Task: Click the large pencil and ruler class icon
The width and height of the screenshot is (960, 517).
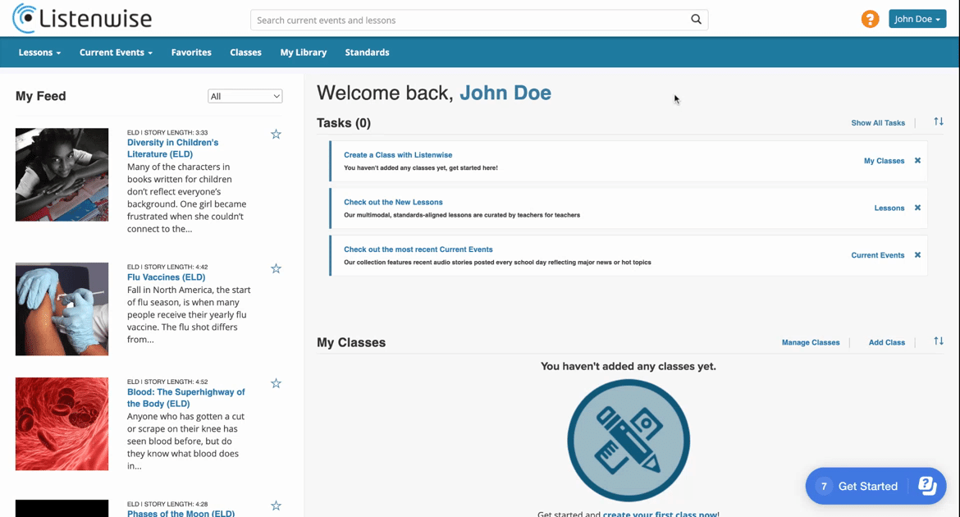Action: pyautogui.click(x=629, y=441)
